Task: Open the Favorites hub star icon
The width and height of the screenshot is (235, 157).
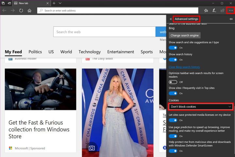Action: (206, 10)
